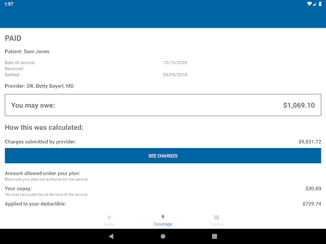Tap the Coverage icon in bottom navigation
The width and height of the screenshot is (326, 244).
point(163,217)
